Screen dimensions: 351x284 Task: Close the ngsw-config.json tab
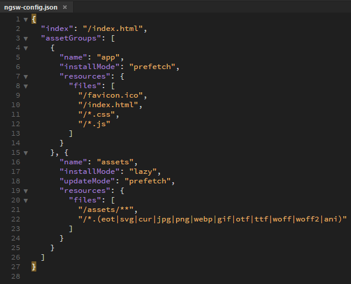[65, 7]
